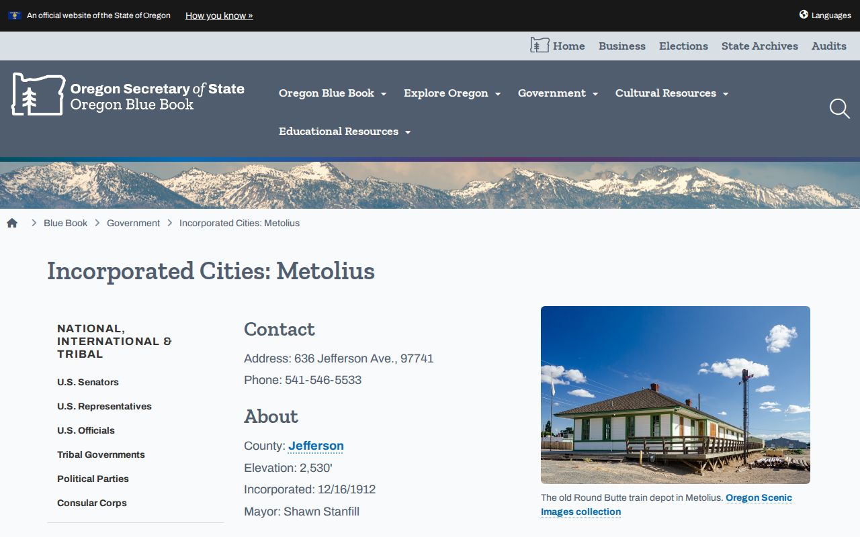Select Political Parties in the sidebar
Viewport: 860px width, 537px height.
[x=93, y=479]
